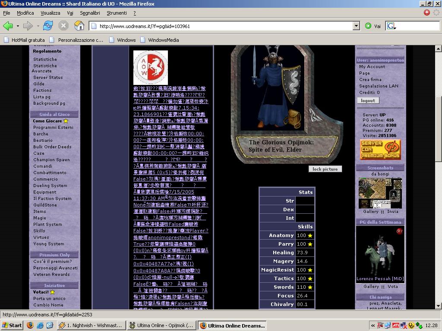Open the Google search engine dropdown

[392, 26]
